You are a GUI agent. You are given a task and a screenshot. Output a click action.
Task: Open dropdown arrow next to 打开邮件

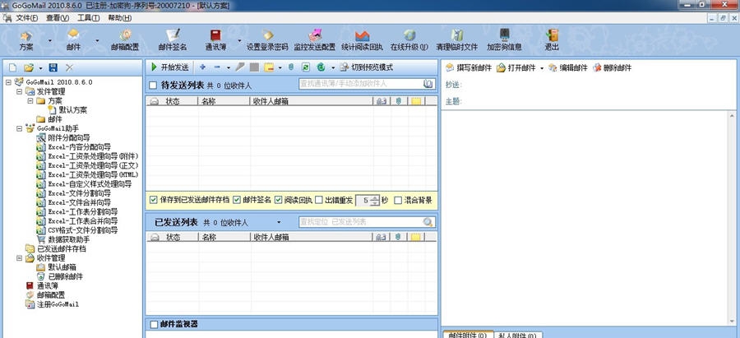click(x=542, y=68)
